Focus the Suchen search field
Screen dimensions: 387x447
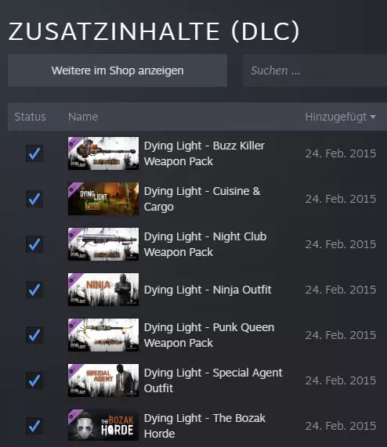(315, 70)
